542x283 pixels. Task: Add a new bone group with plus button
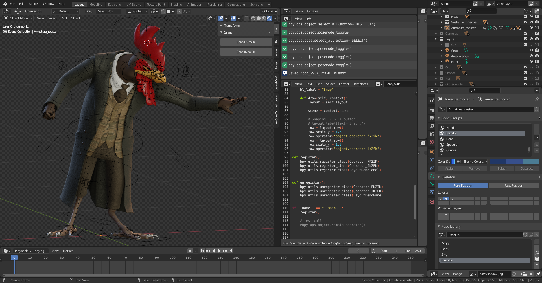pos(537,126)
